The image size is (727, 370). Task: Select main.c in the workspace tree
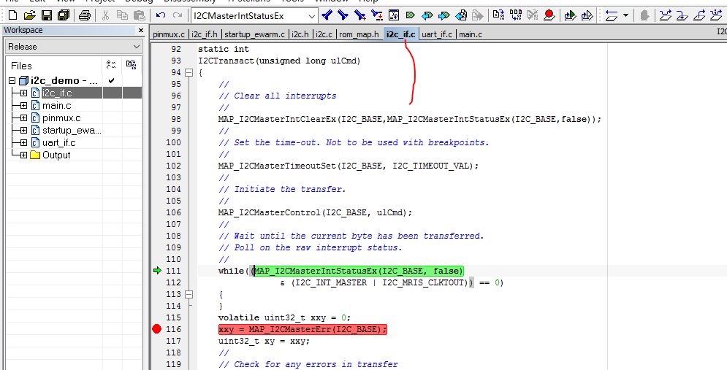(56, 106)
